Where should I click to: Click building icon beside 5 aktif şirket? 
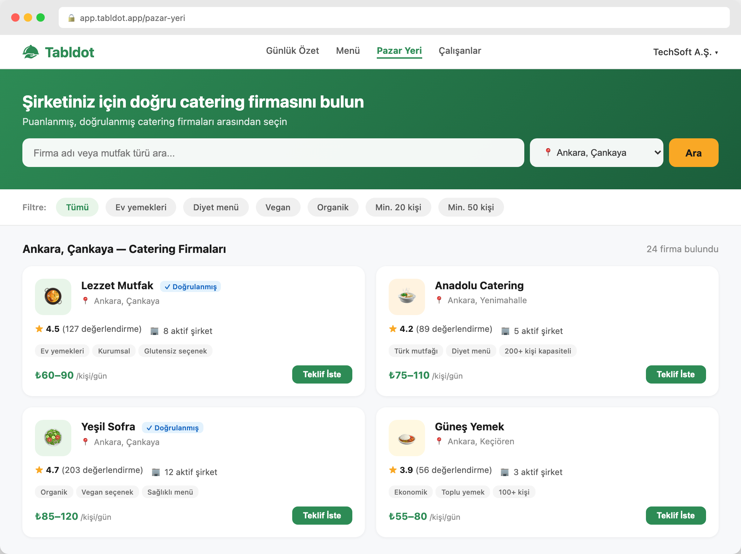pos(505,331)
